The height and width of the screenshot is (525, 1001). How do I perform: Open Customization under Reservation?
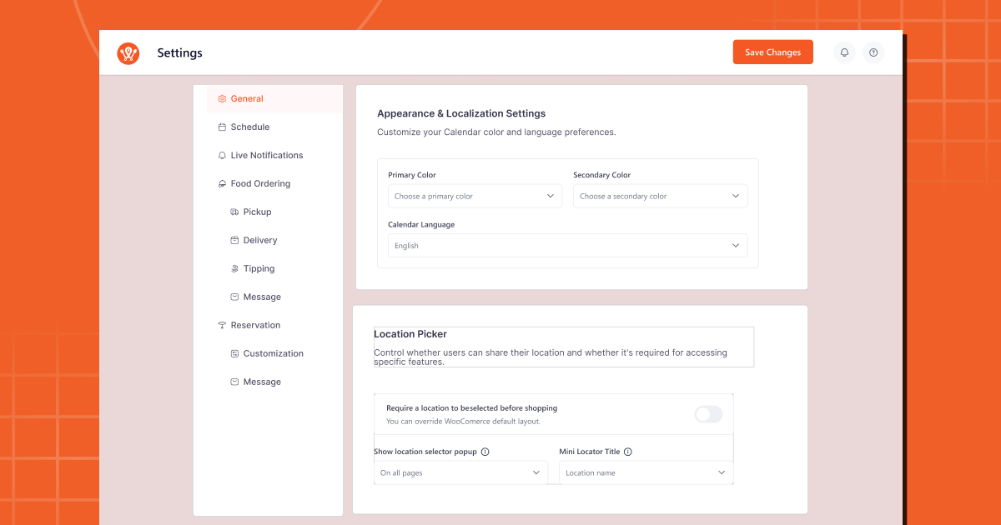point(273,354)
